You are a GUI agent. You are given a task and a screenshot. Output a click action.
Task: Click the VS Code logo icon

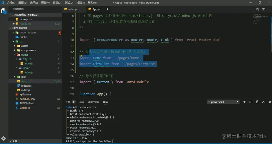click(x=2, y=3)
